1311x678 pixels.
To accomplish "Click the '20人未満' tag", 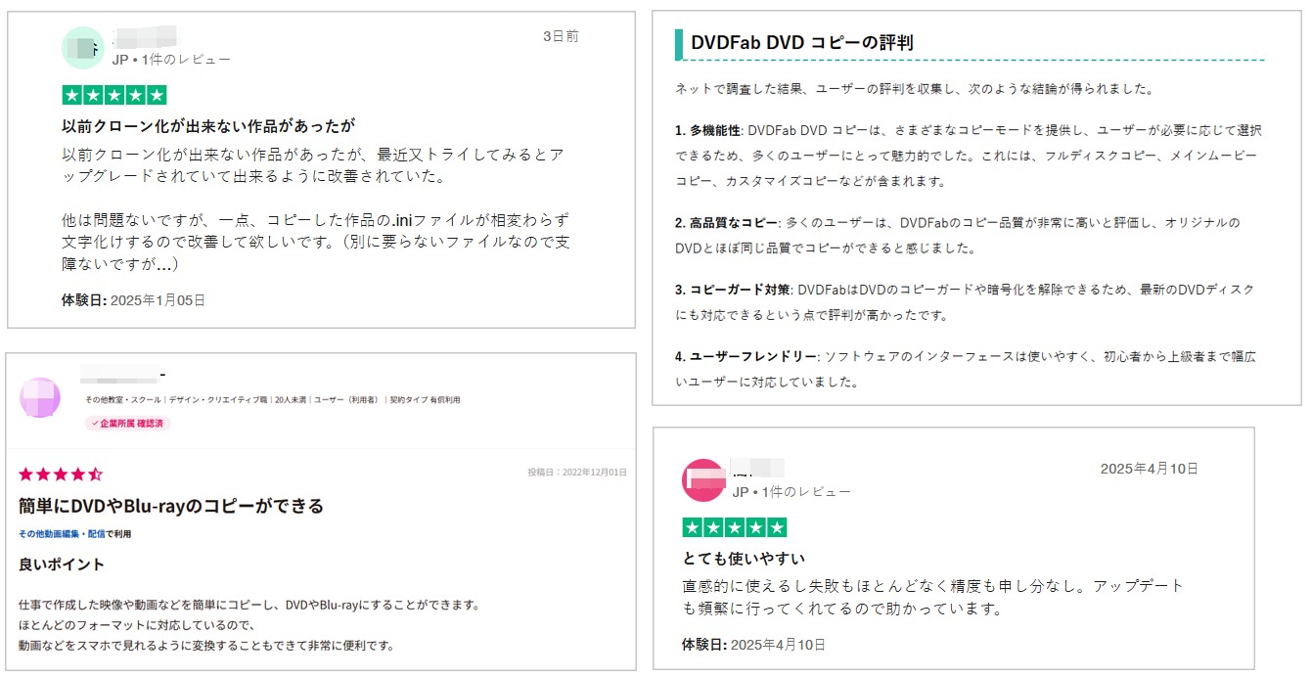I will [290, 400].
